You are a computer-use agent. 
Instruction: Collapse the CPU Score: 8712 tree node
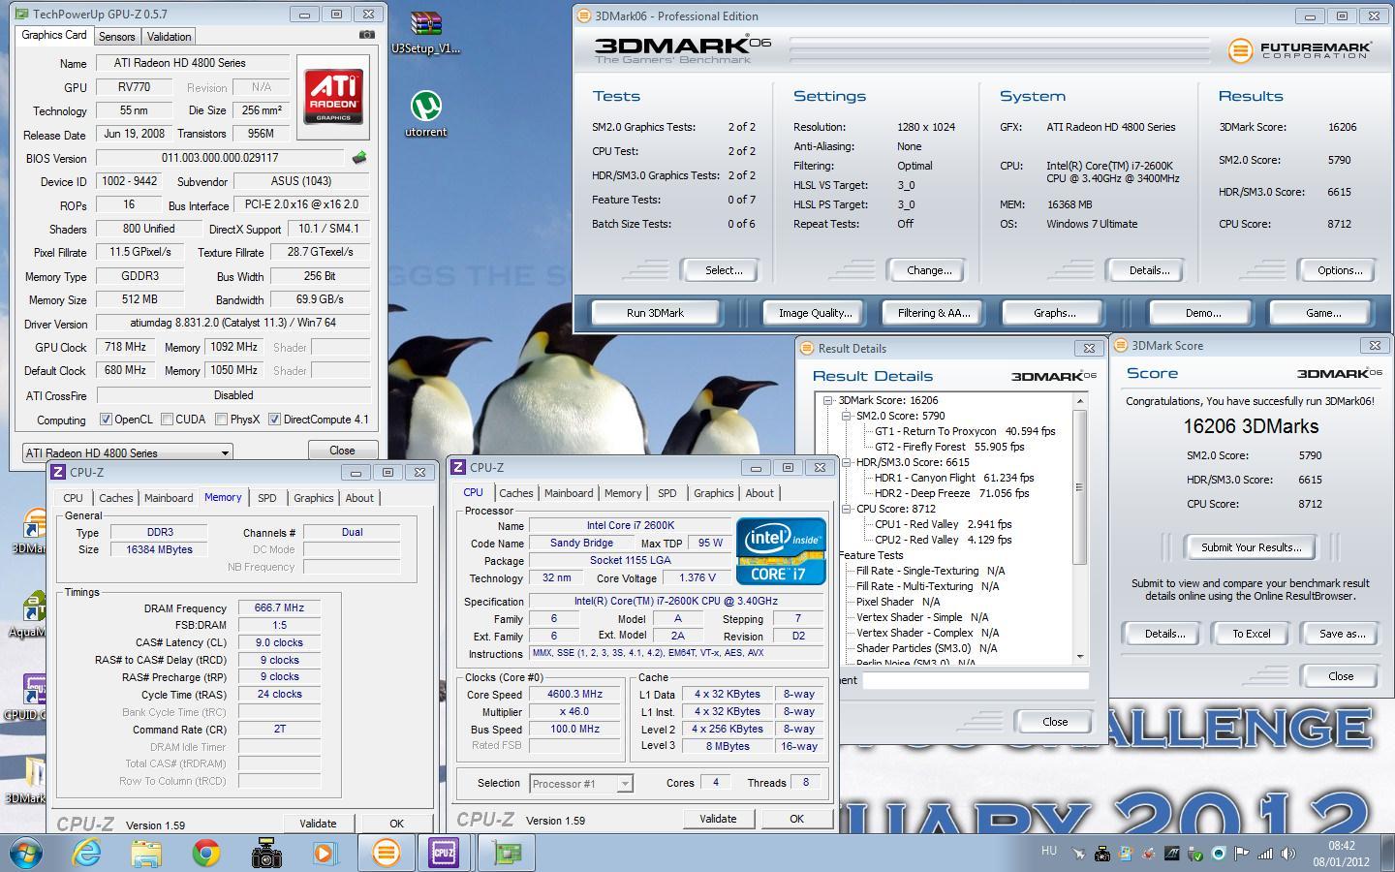tap(847, 509)
